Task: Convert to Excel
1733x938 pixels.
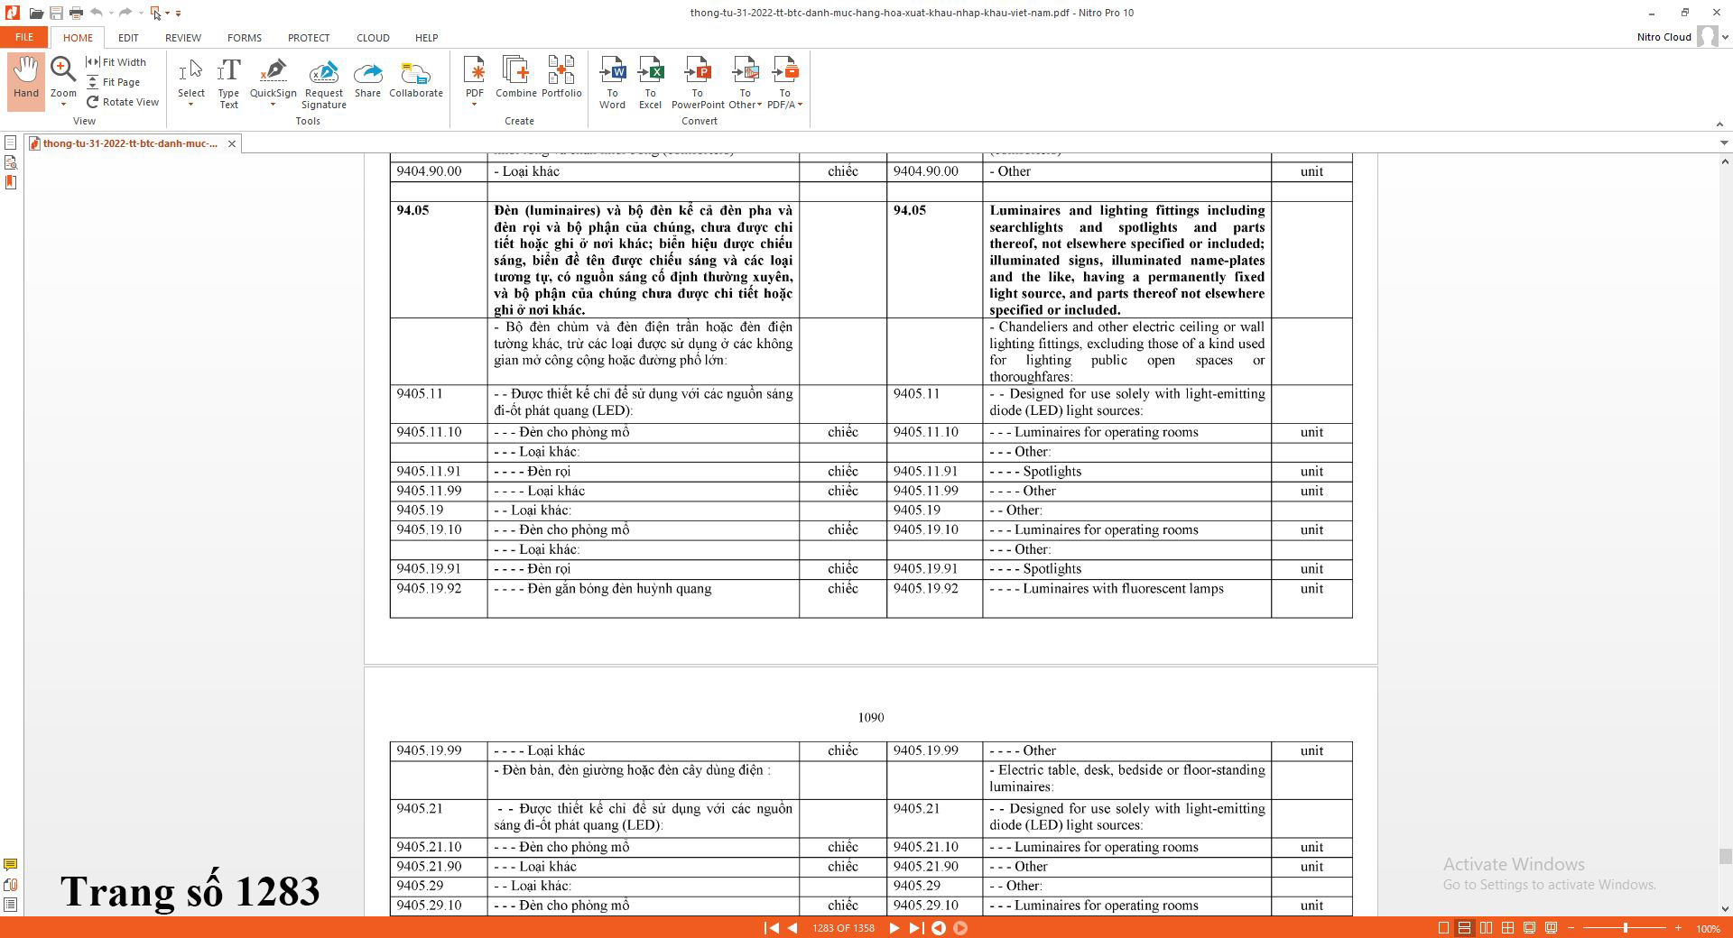Action: [651, 82]
